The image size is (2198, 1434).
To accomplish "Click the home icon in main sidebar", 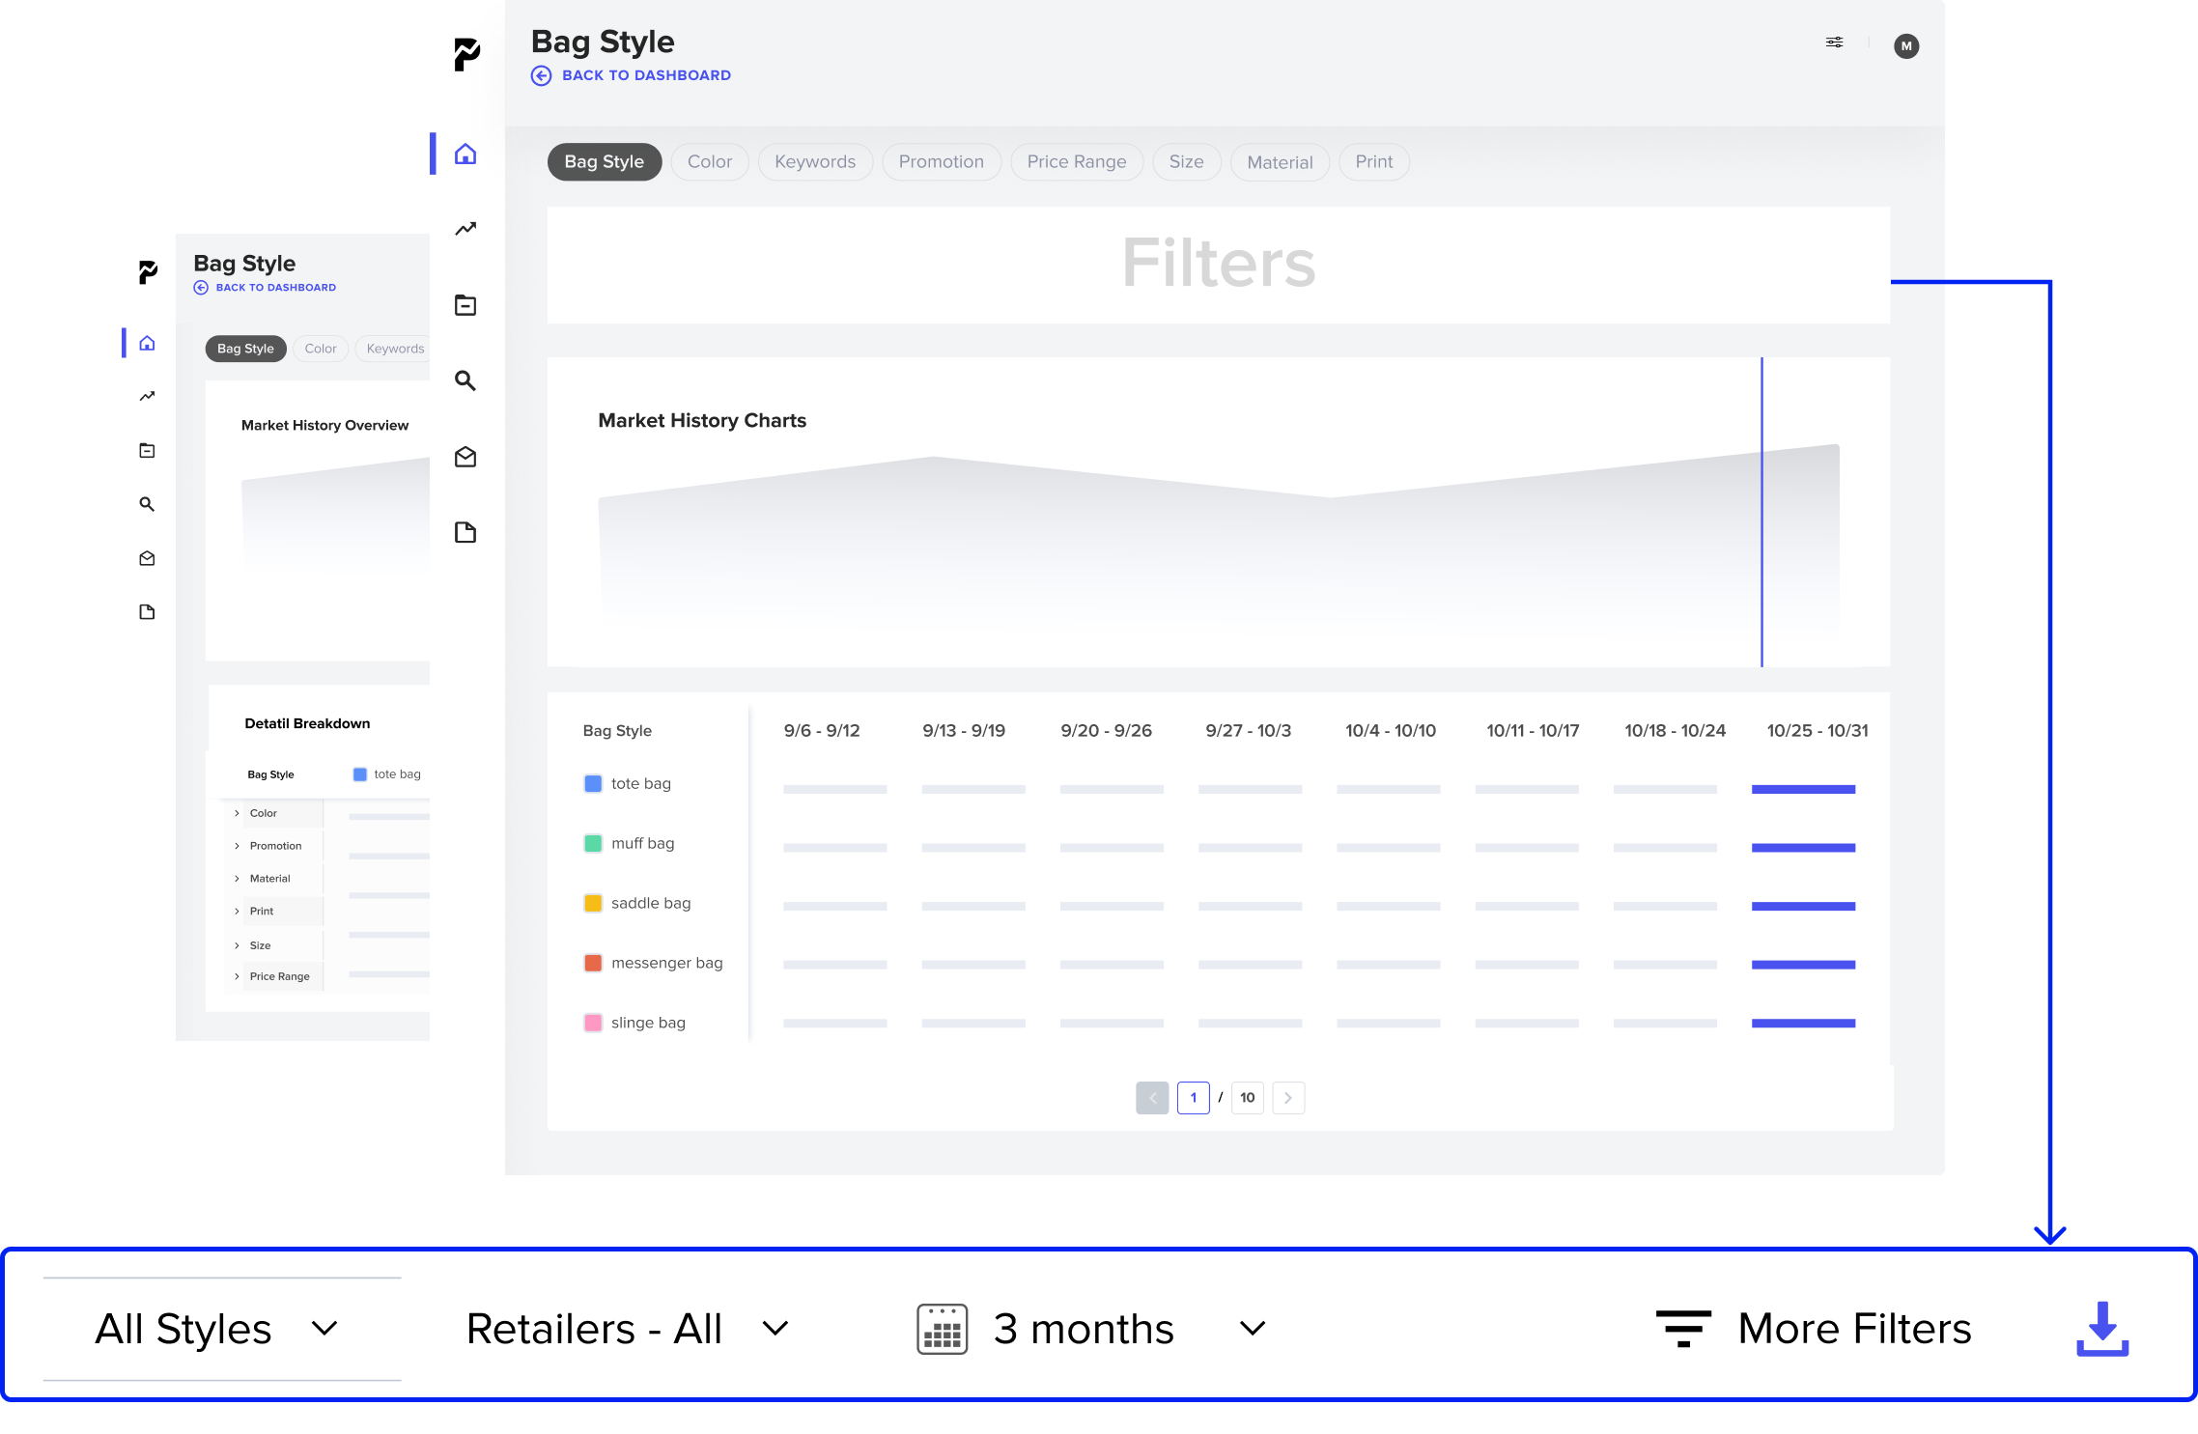I will pyautogui.click(x=465, y=155).
